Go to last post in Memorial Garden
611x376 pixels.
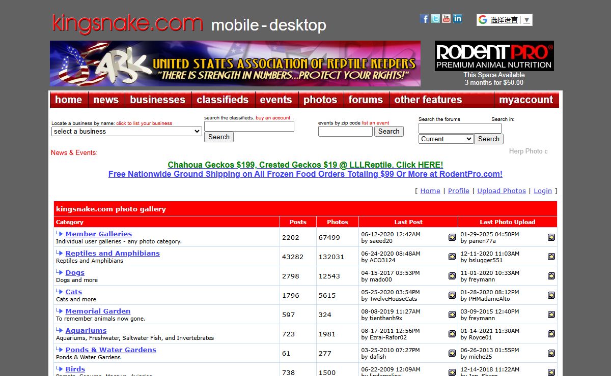click(452, 315)
